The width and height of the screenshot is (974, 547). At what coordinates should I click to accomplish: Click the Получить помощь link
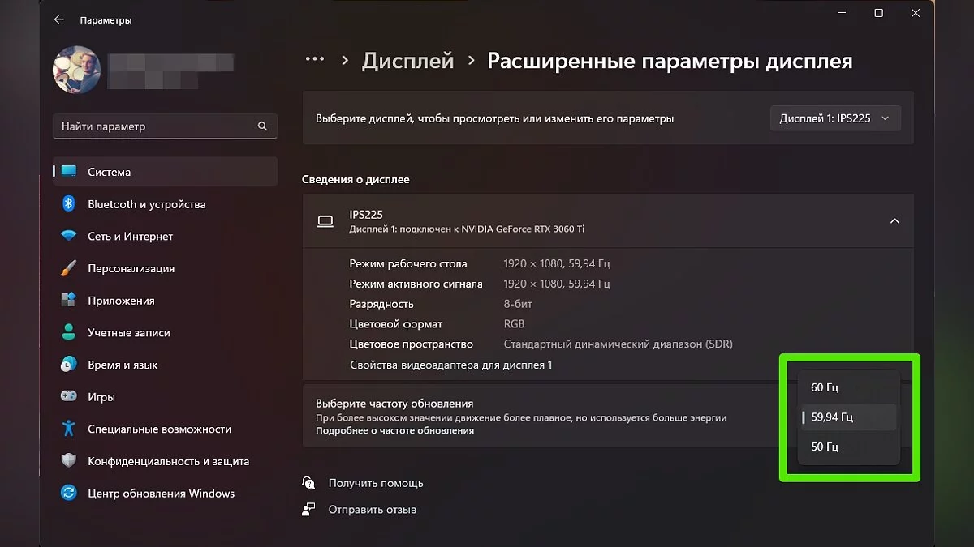(376, 483)
